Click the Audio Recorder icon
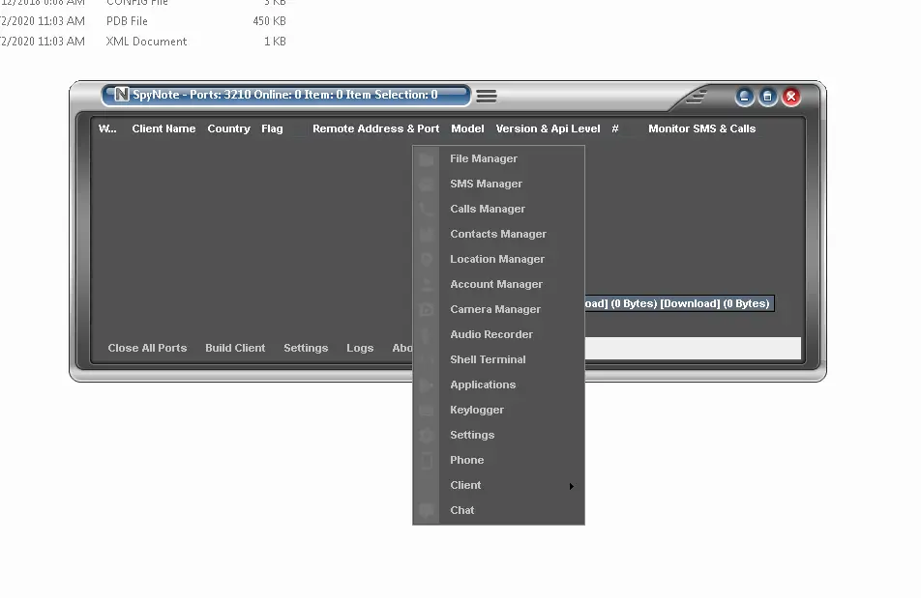This screenshot has width=921, height=598. pyautogui.click(x=426, y=334)
